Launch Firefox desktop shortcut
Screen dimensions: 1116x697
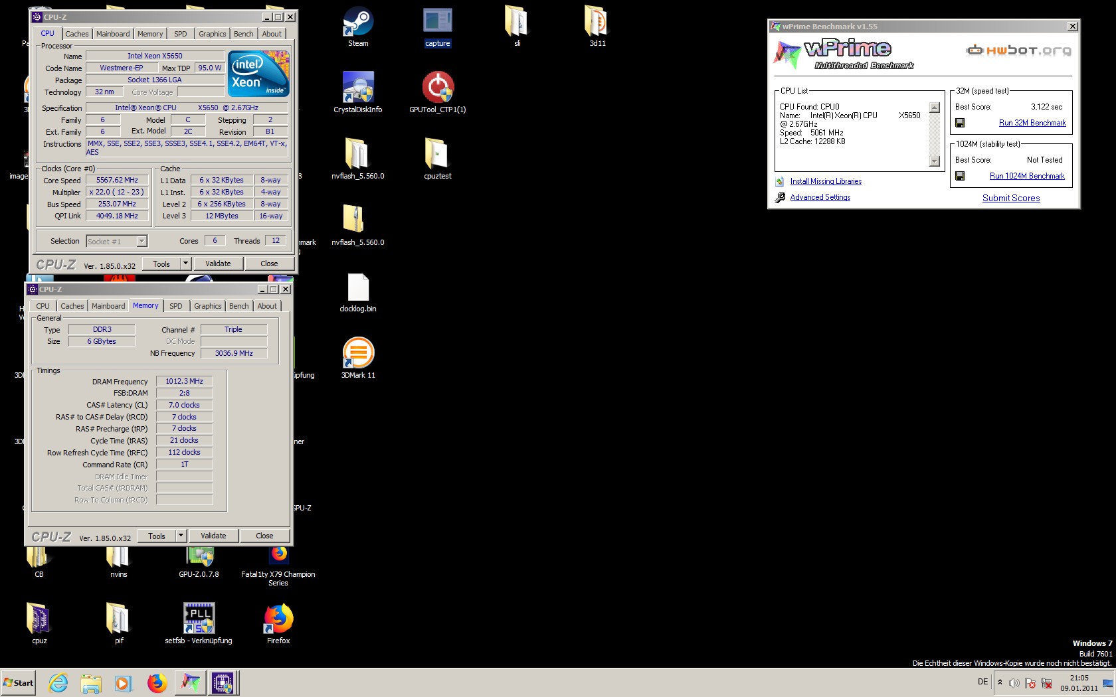pos(278,623)
